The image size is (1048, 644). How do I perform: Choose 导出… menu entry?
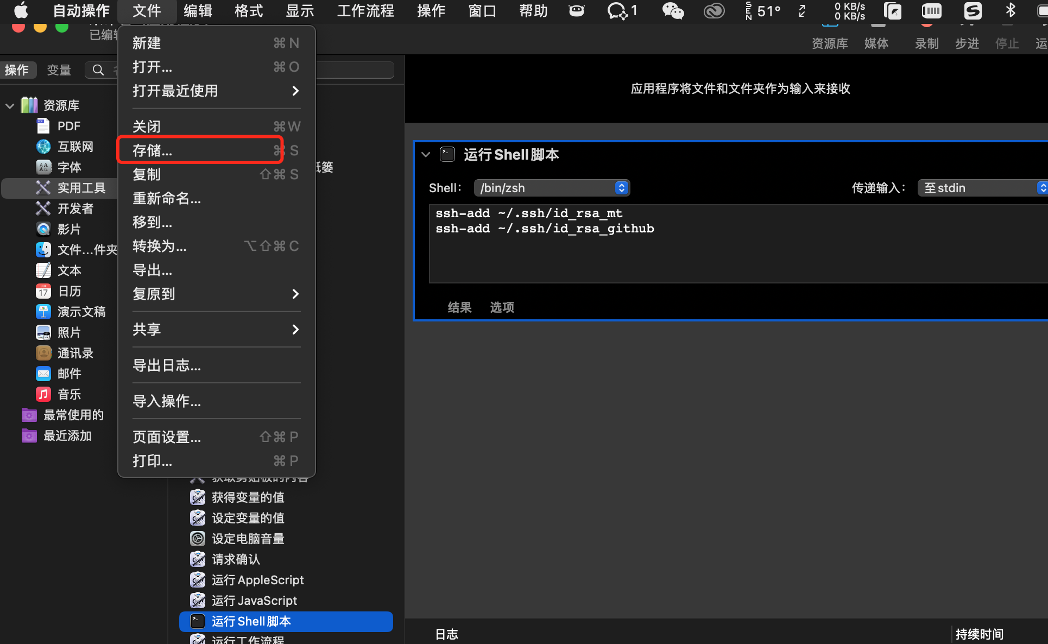pyautogui.click(x=153, y=270)
